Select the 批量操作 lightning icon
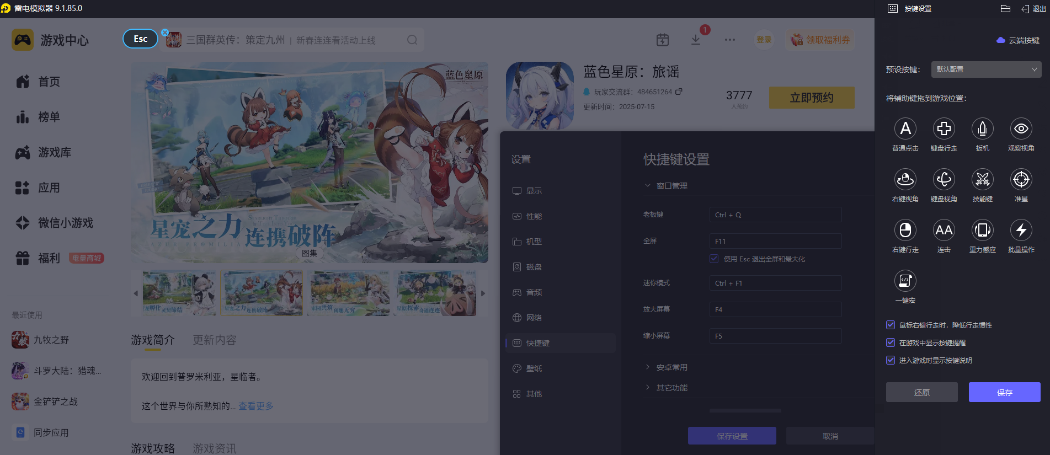The image size is (1050, 455). pyautogui.click(x=1021, y=230)
